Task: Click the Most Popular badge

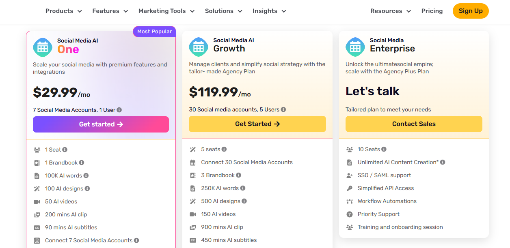Action: 154,32
